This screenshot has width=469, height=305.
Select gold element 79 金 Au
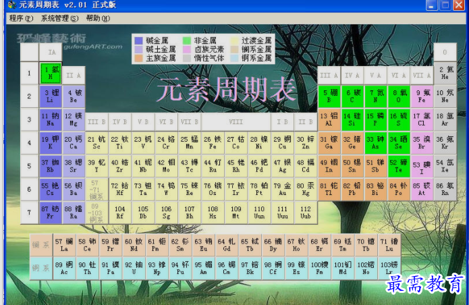282,189
